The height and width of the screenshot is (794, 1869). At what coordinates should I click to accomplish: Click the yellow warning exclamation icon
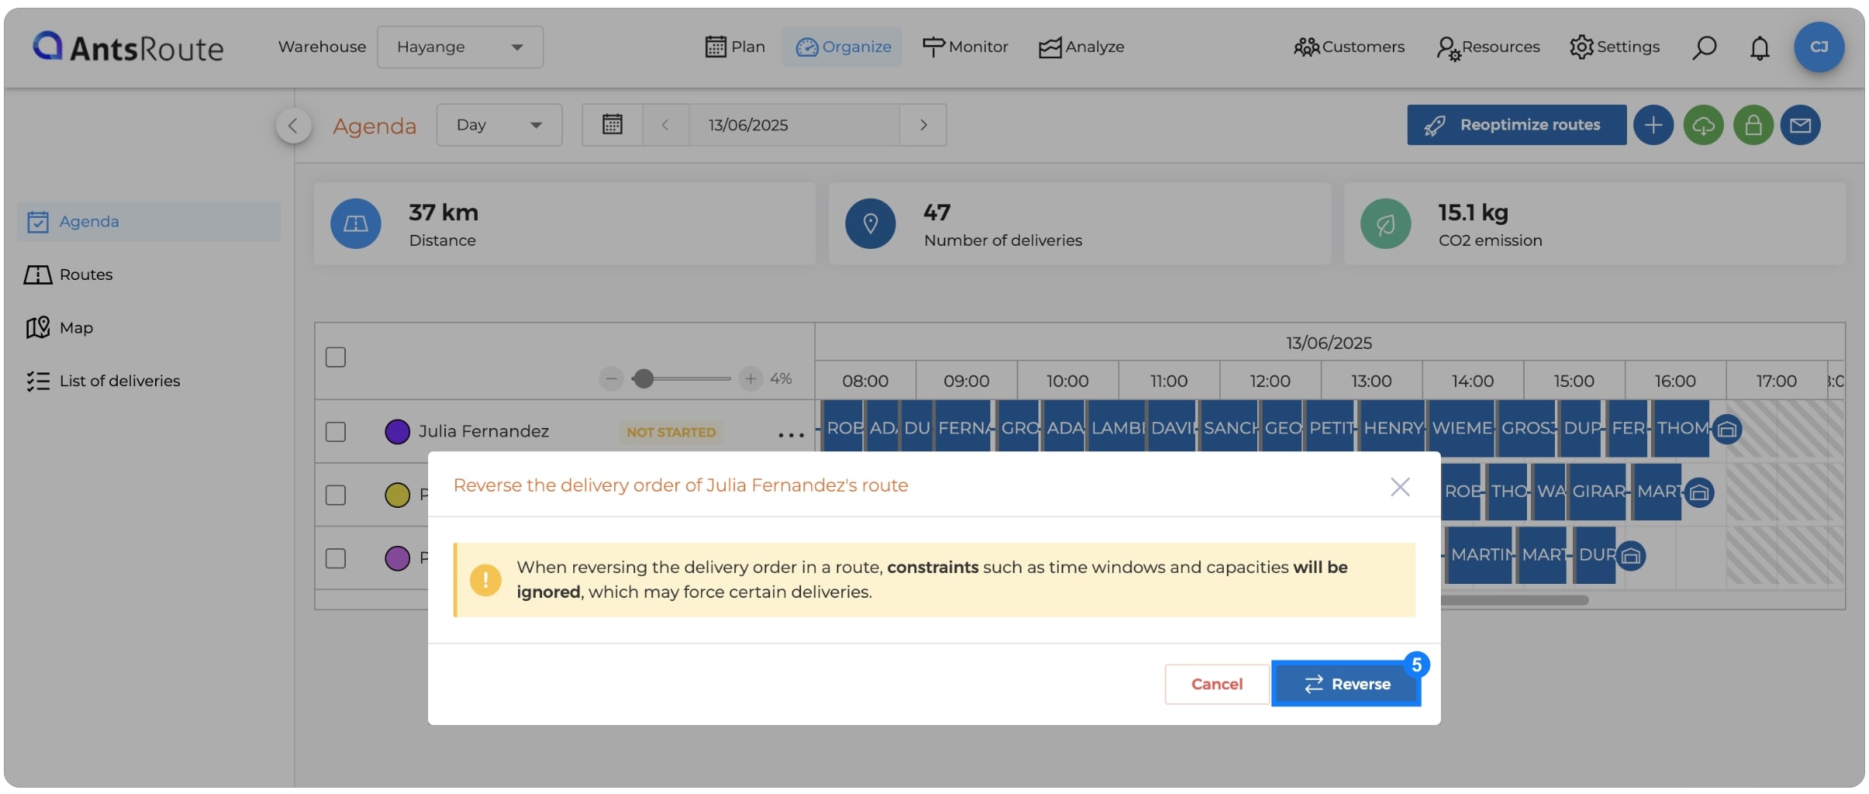[485, 580]
